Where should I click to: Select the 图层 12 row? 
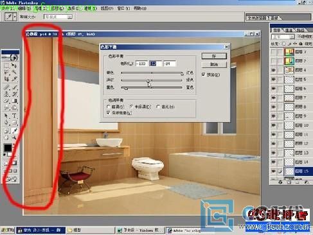tap(291, 144)
